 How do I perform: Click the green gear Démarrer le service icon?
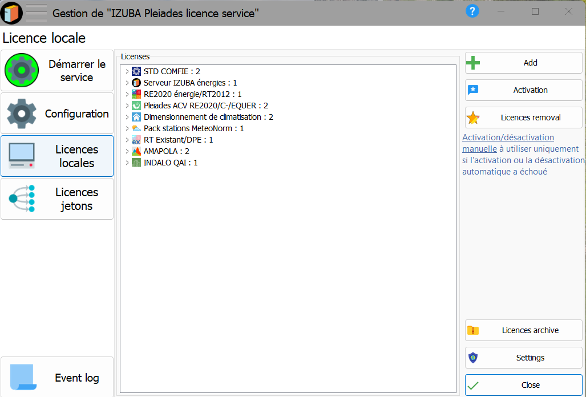click(x=22, y=70)
